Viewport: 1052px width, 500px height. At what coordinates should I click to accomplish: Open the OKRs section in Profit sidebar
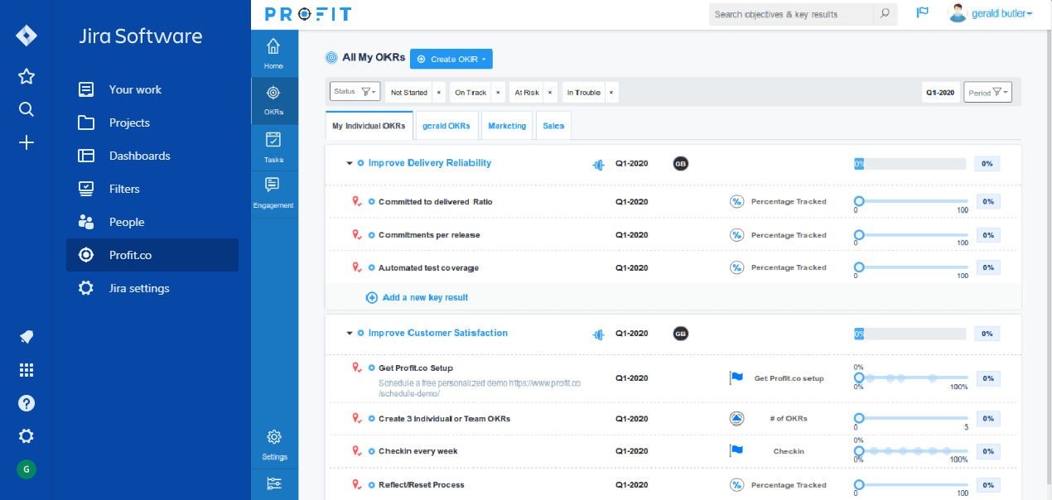tap(273, 99)
